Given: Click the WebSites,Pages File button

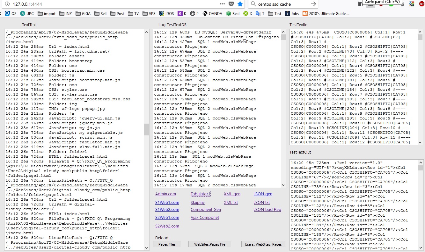Looking at the screenshot, I should pyautogui.click(x=209, y=244).
